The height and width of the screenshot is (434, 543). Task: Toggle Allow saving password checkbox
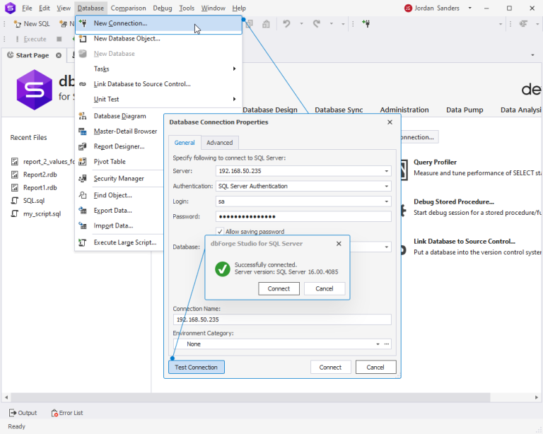click(x=220, y=231)
